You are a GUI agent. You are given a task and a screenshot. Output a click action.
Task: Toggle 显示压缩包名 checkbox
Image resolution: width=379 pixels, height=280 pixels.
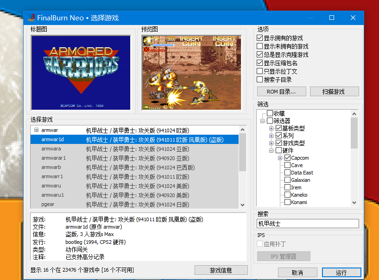point(259,63)
